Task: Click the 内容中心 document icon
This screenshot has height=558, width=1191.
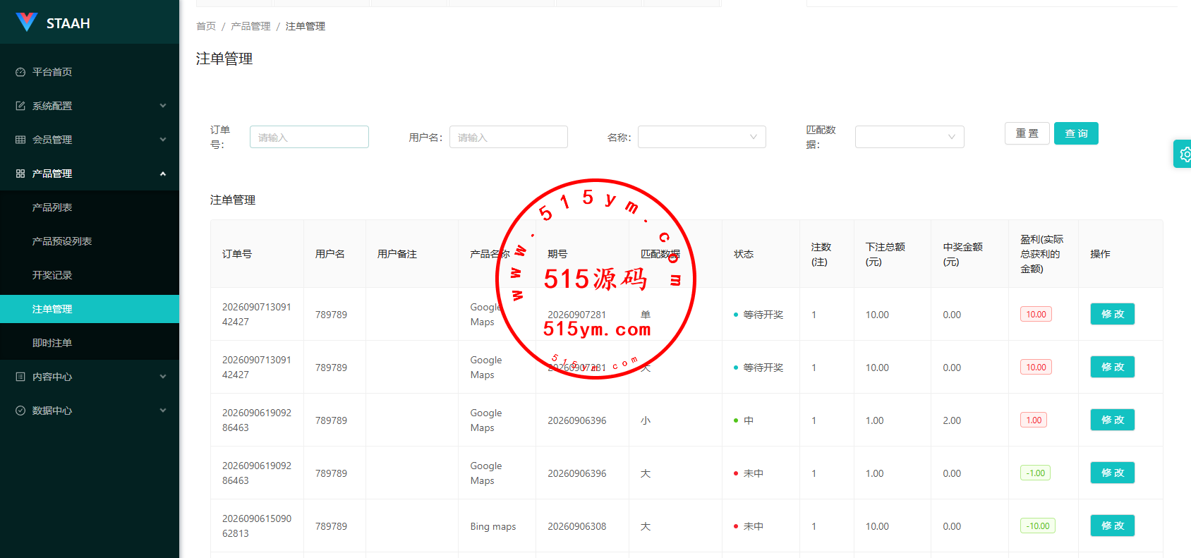Action: (20, 377)
